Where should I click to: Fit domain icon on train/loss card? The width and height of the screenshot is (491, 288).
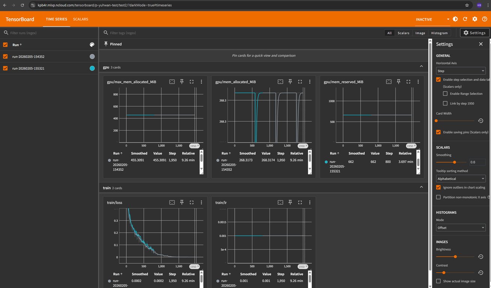click(x=172, y=202)
